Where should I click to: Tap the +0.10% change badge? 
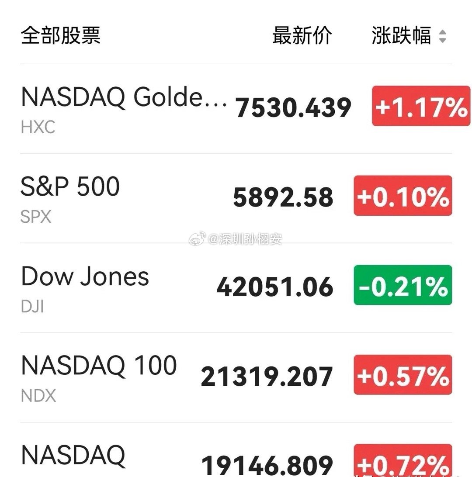pyautogui.click(x=403, y=196)
